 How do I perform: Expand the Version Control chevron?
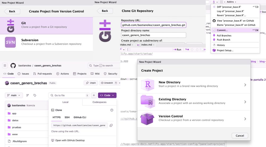click(245, 119)
